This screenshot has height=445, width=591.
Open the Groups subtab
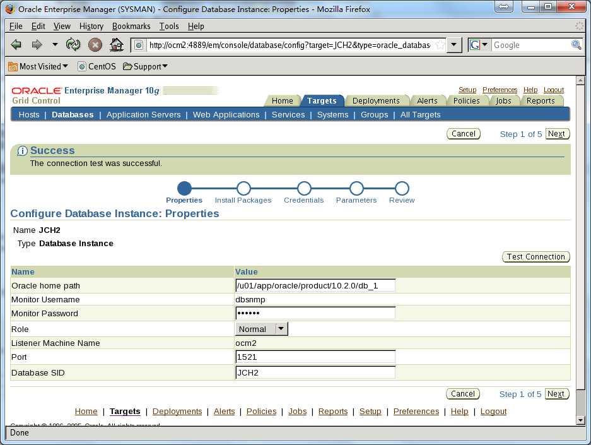374,115
